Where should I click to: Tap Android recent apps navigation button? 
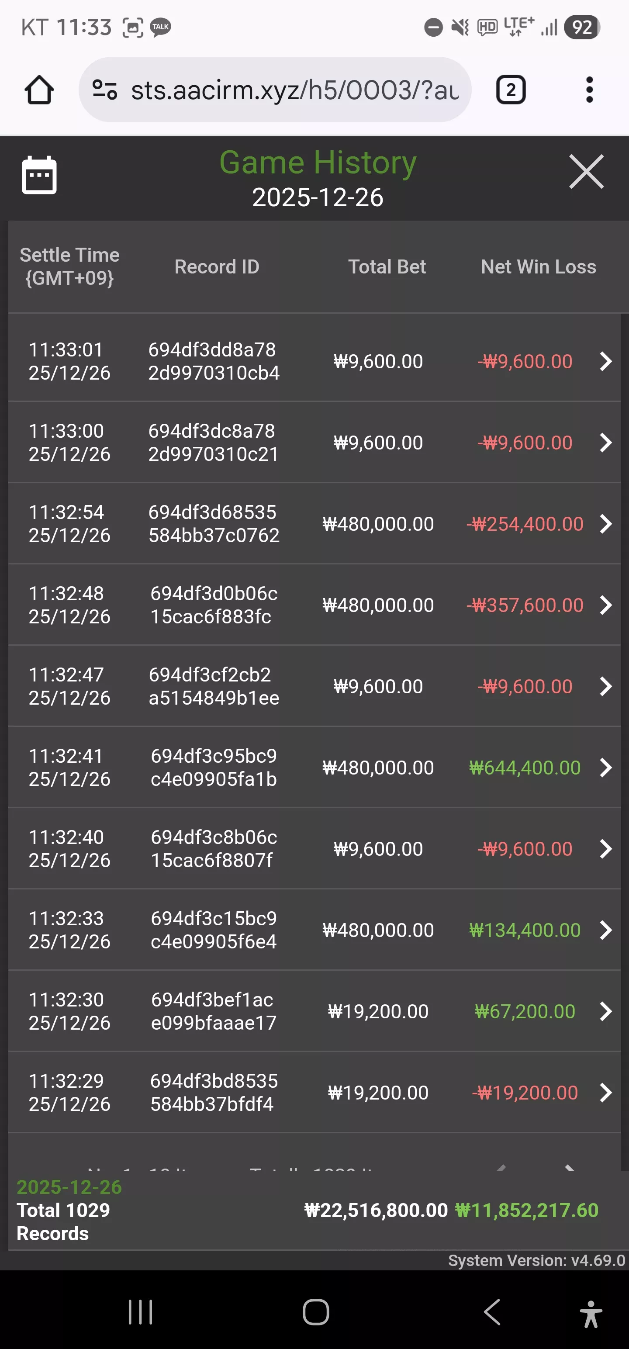140,1312
